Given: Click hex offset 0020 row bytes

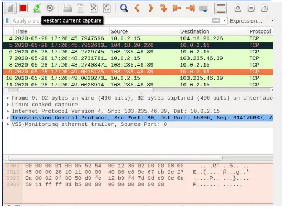Looking at the screenshot, I should click(104, 178).
